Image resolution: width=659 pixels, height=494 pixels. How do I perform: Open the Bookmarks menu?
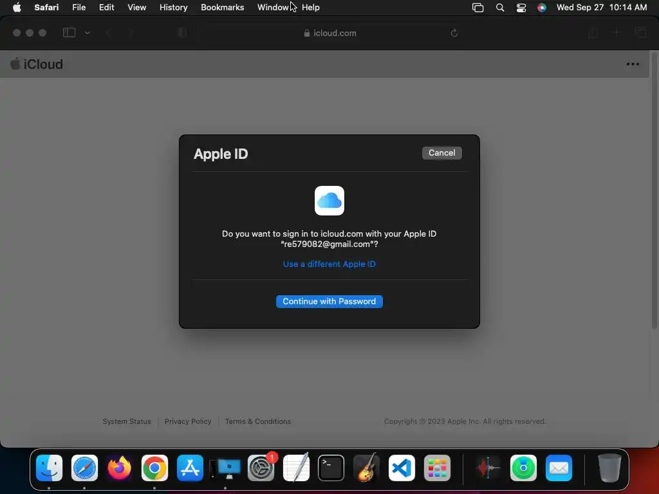222,8
